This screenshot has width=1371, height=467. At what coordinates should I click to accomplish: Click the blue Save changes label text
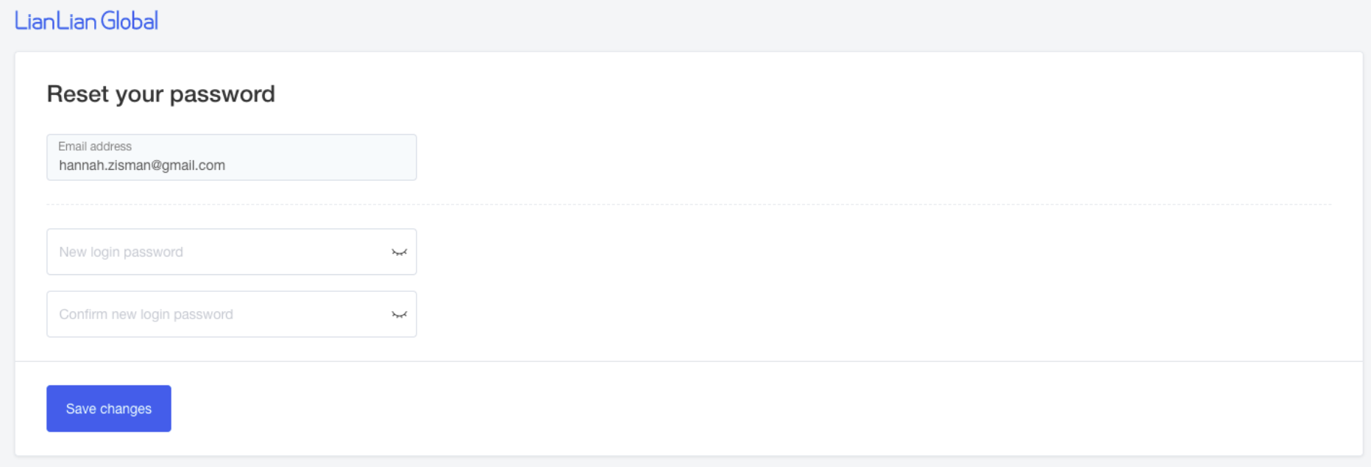click(109, 409)
